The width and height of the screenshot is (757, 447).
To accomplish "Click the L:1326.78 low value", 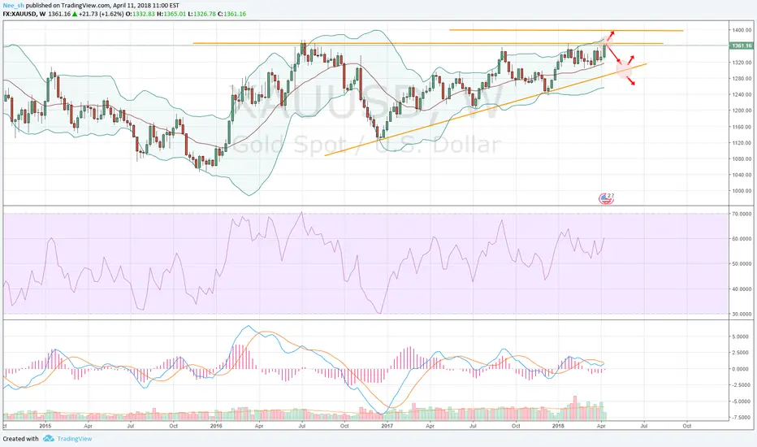I will (x=201, y=14).
